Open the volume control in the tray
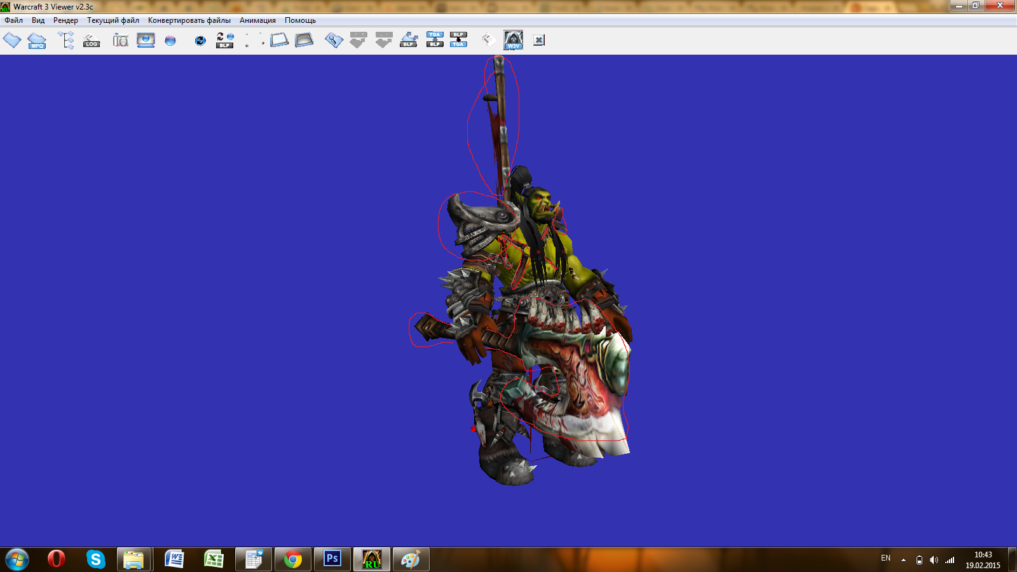 click(934, 560)
